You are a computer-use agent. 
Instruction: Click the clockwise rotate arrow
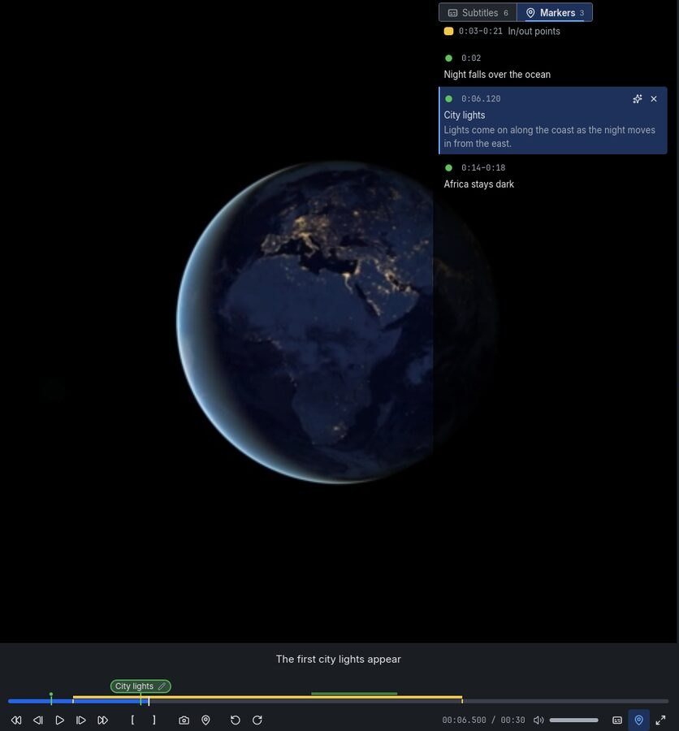(x=257, y=720)
